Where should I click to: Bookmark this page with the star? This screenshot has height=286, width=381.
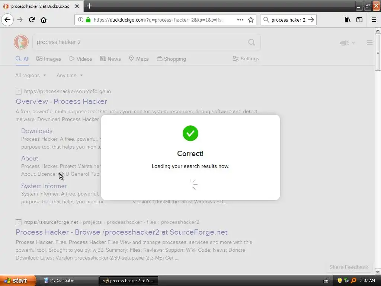click(x=251, y=20)
